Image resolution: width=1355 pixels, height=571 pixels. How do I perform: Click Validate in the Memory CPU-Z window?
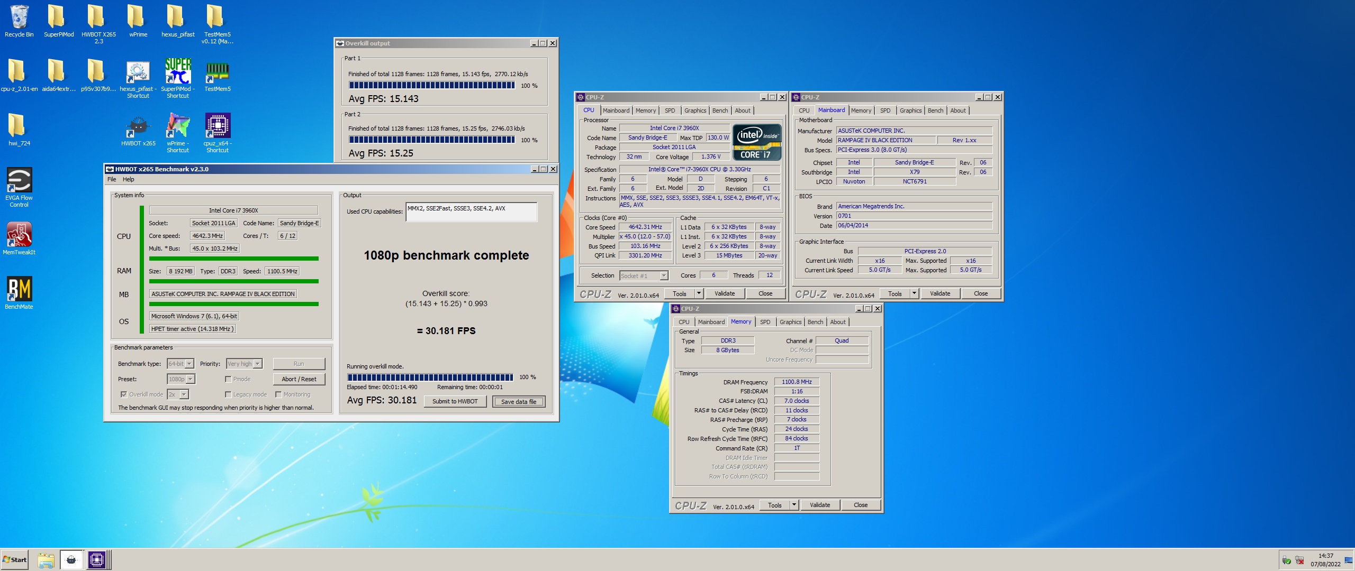pos(820,505)
